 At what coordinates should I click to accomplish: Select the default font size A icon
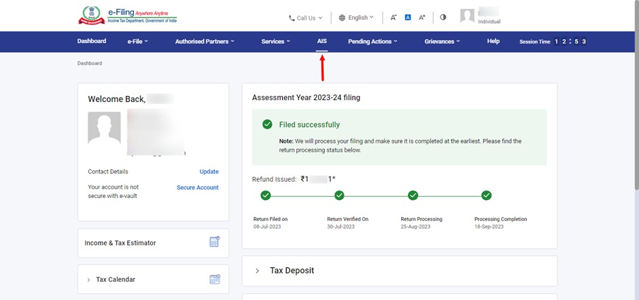pyautogui.click(x=408, y=18)
